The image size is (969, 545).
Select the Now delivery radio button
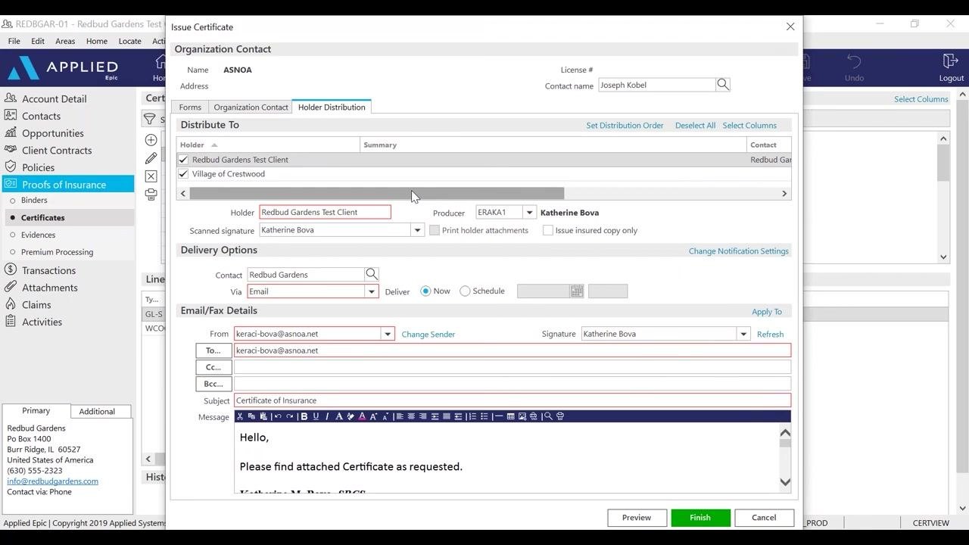pyautogui.click(x=425, y=291)
